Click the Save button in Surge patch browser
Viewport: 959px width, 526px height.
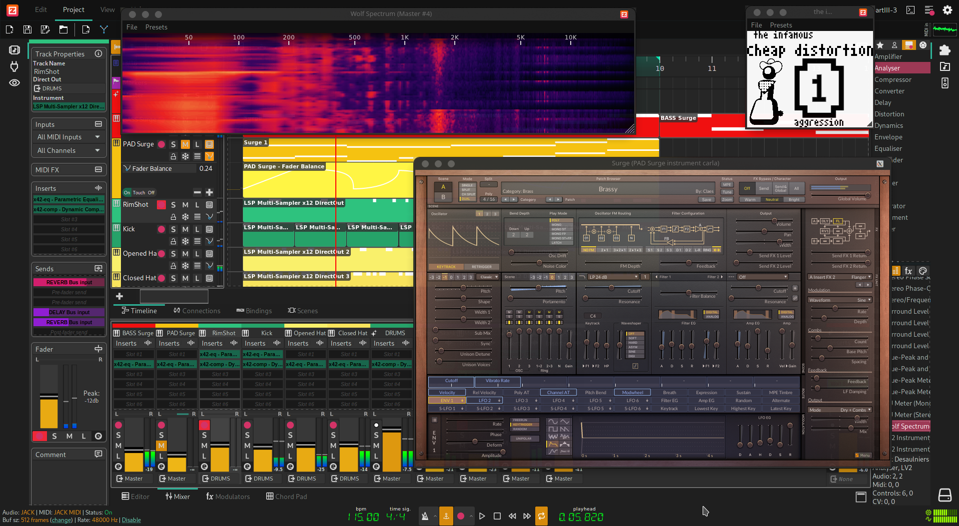[707, 199]
